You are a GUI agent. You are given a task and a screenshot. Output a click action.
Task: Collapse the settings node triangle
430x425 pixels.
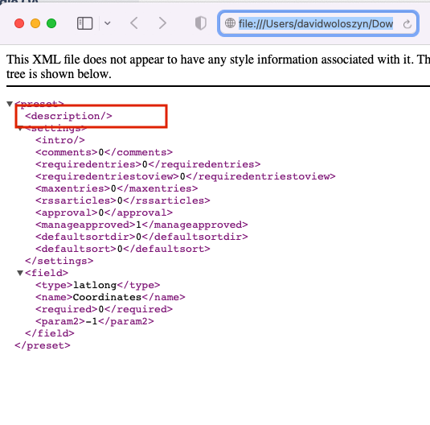[x=20, y=129]
